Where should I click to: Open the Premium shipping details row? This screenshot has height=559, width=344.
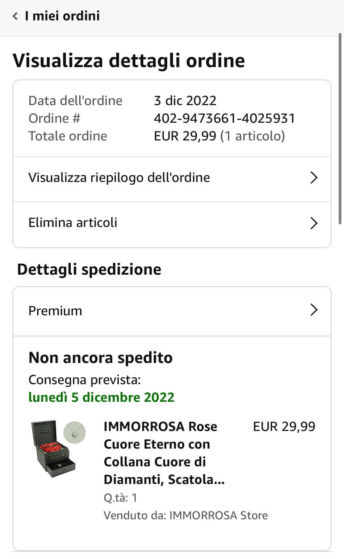coord(172,311)
